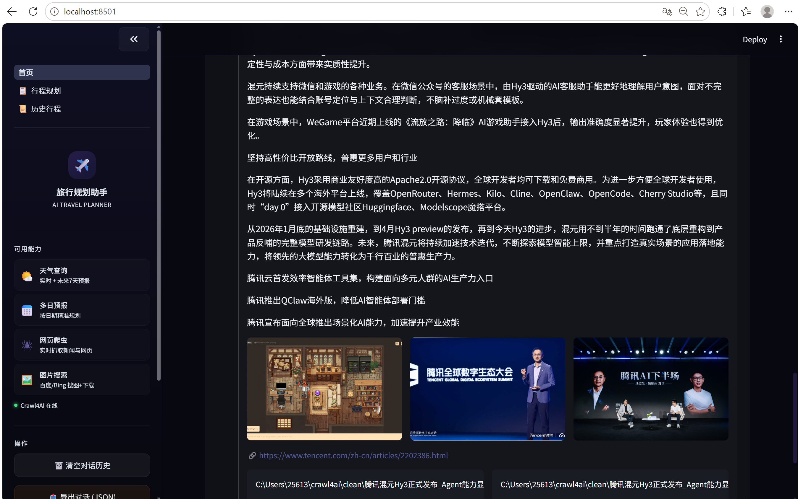The image size is (798, 499).
Task: Click the 实时抓取新闻与网页 description
Action: [x=66, y=350]
